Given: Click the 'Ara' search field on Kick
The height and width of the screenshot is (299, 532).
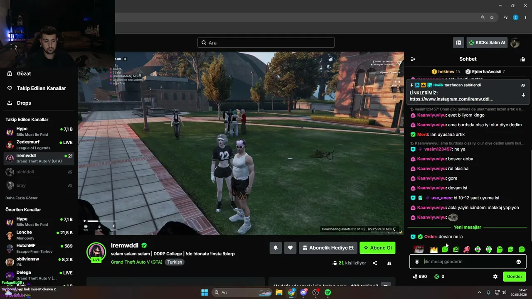Looking at the screenshot, I should click(x=266, y=43).
